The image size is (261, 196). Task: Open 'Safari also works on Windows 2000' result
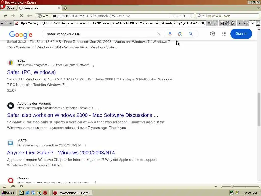click(83, 115)
